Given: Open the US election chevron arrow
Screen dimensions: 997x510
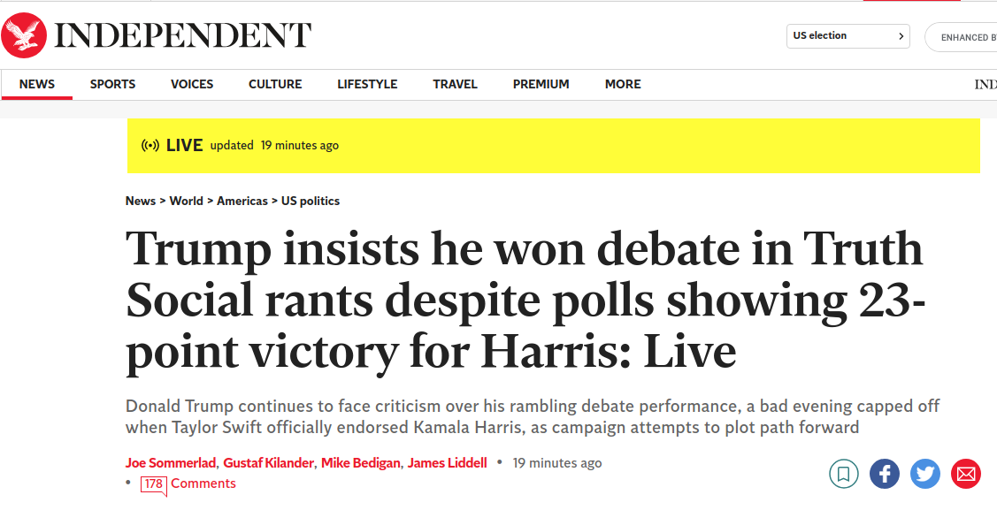Looking at the screenshot, I should click(901, 36).
